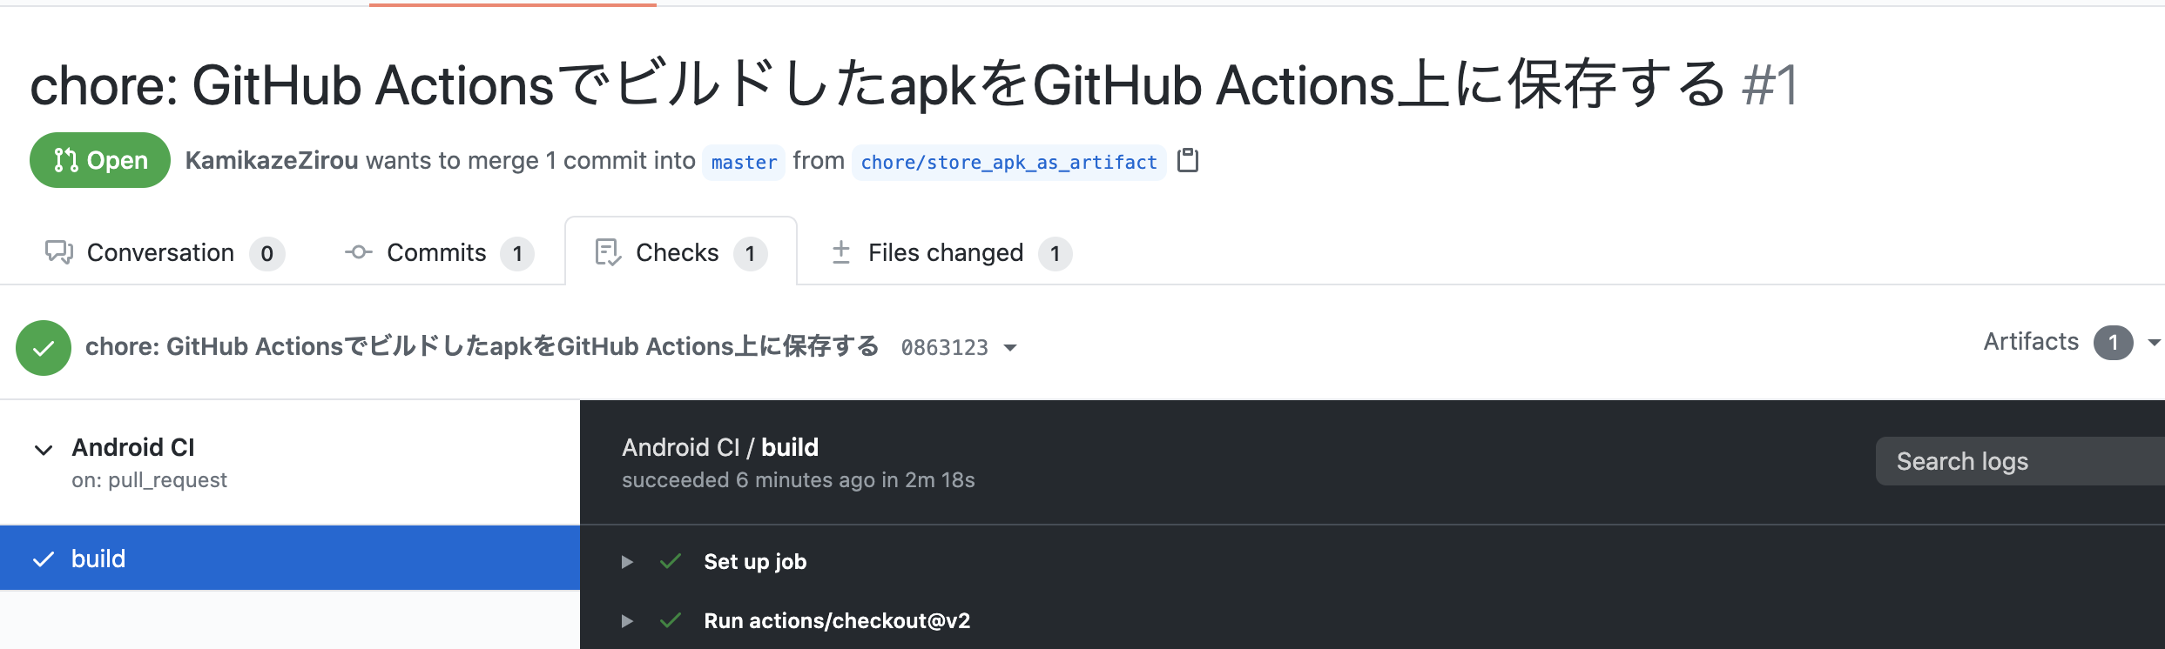Click the Search logs input field

(2020, 461)
